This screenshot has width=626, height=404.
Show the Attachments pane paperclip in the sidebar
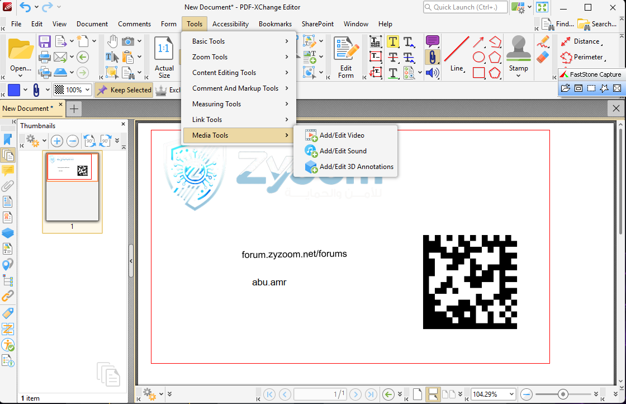pyautogui.click(x=8, y=186)
